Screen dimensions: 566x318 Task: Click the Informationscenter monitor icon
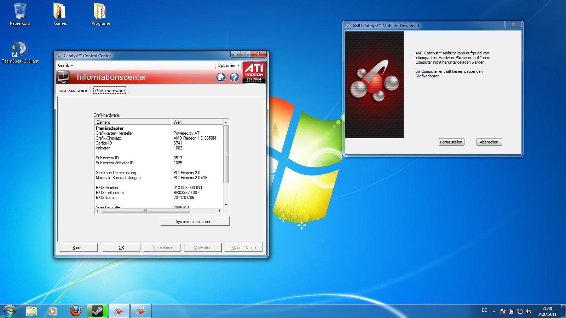[x=64, y=77]
